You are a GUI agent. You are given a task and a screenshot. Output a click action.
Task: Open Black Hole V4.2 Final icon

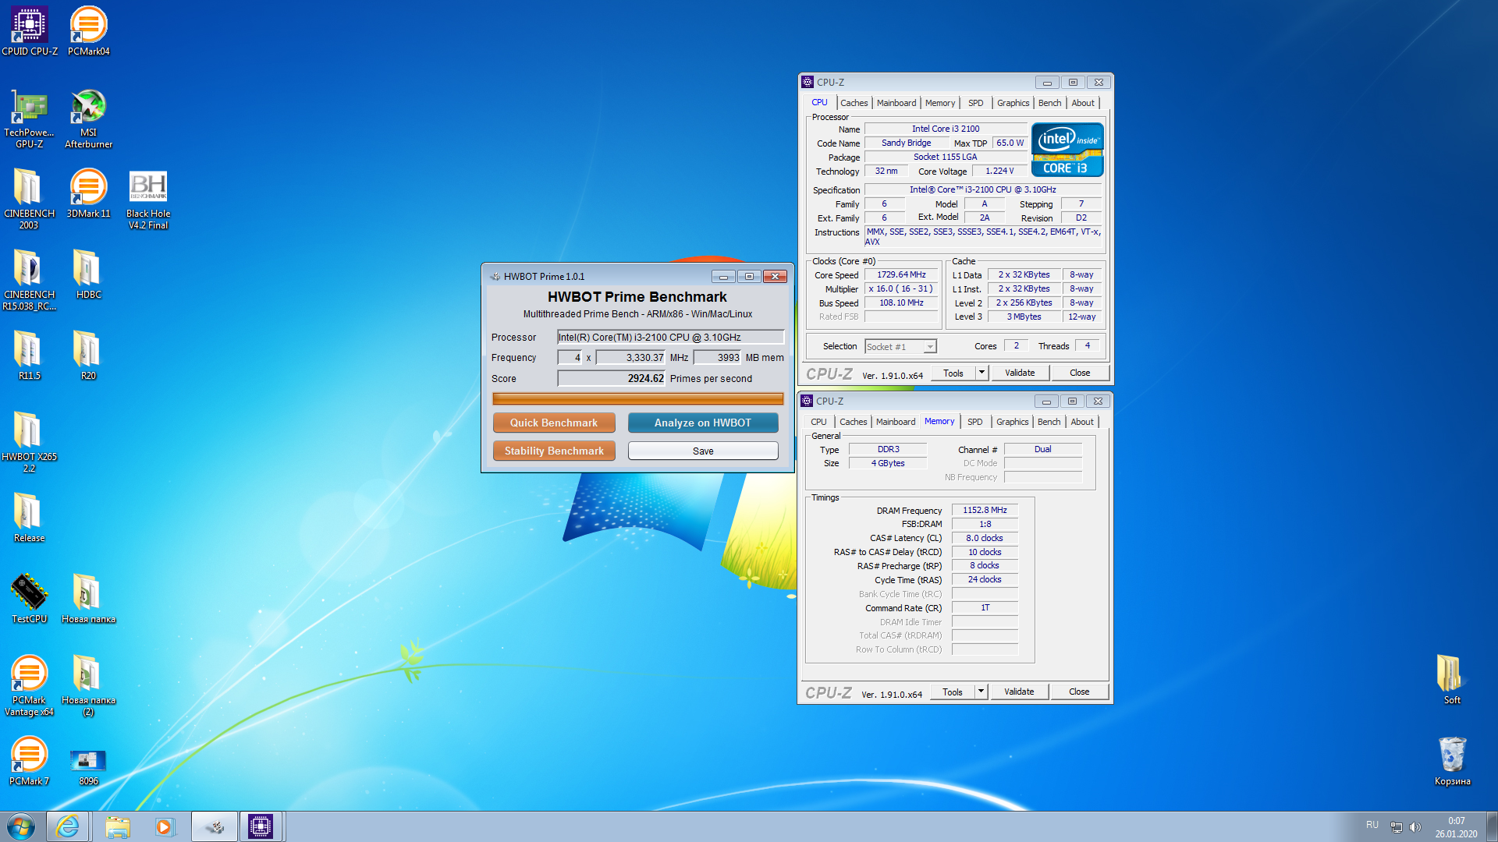[148, 200]
